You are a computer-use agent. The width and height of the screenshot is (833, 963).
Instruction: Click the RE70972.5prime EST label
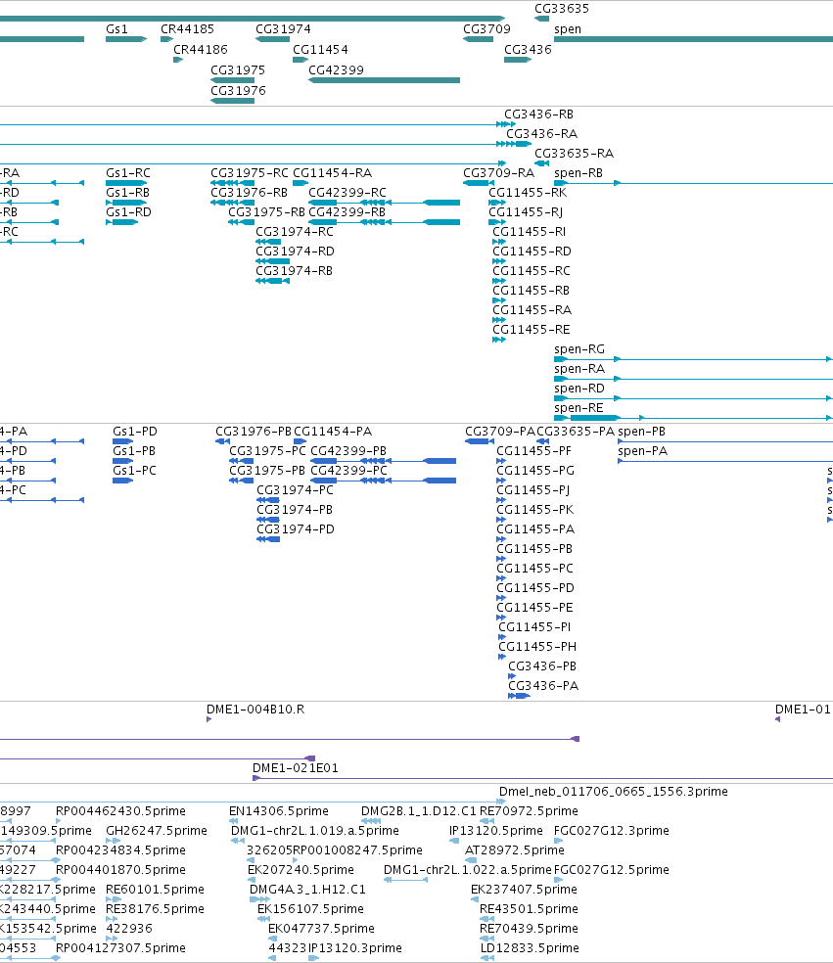[529, 811]
